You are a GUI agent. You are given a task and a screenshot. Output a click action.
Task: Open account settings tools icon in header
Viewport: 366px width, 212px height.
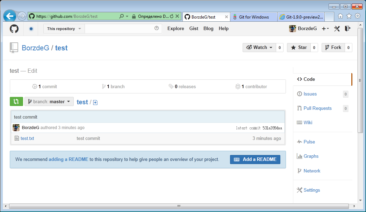(337, 28)
